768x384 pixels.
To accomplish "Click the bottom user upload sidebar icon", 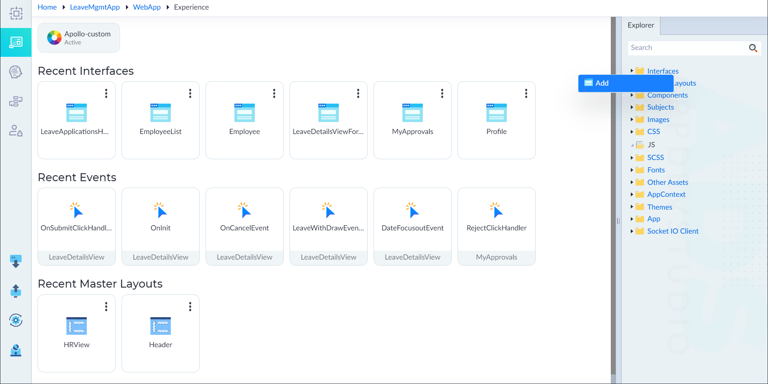I will pos(16,350).
